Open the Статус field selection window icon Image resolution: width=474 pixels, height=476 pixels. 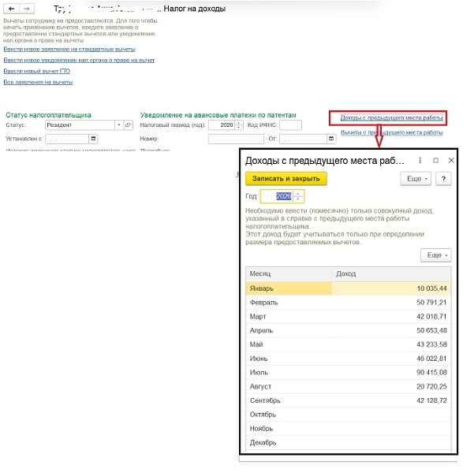[129, 125]
